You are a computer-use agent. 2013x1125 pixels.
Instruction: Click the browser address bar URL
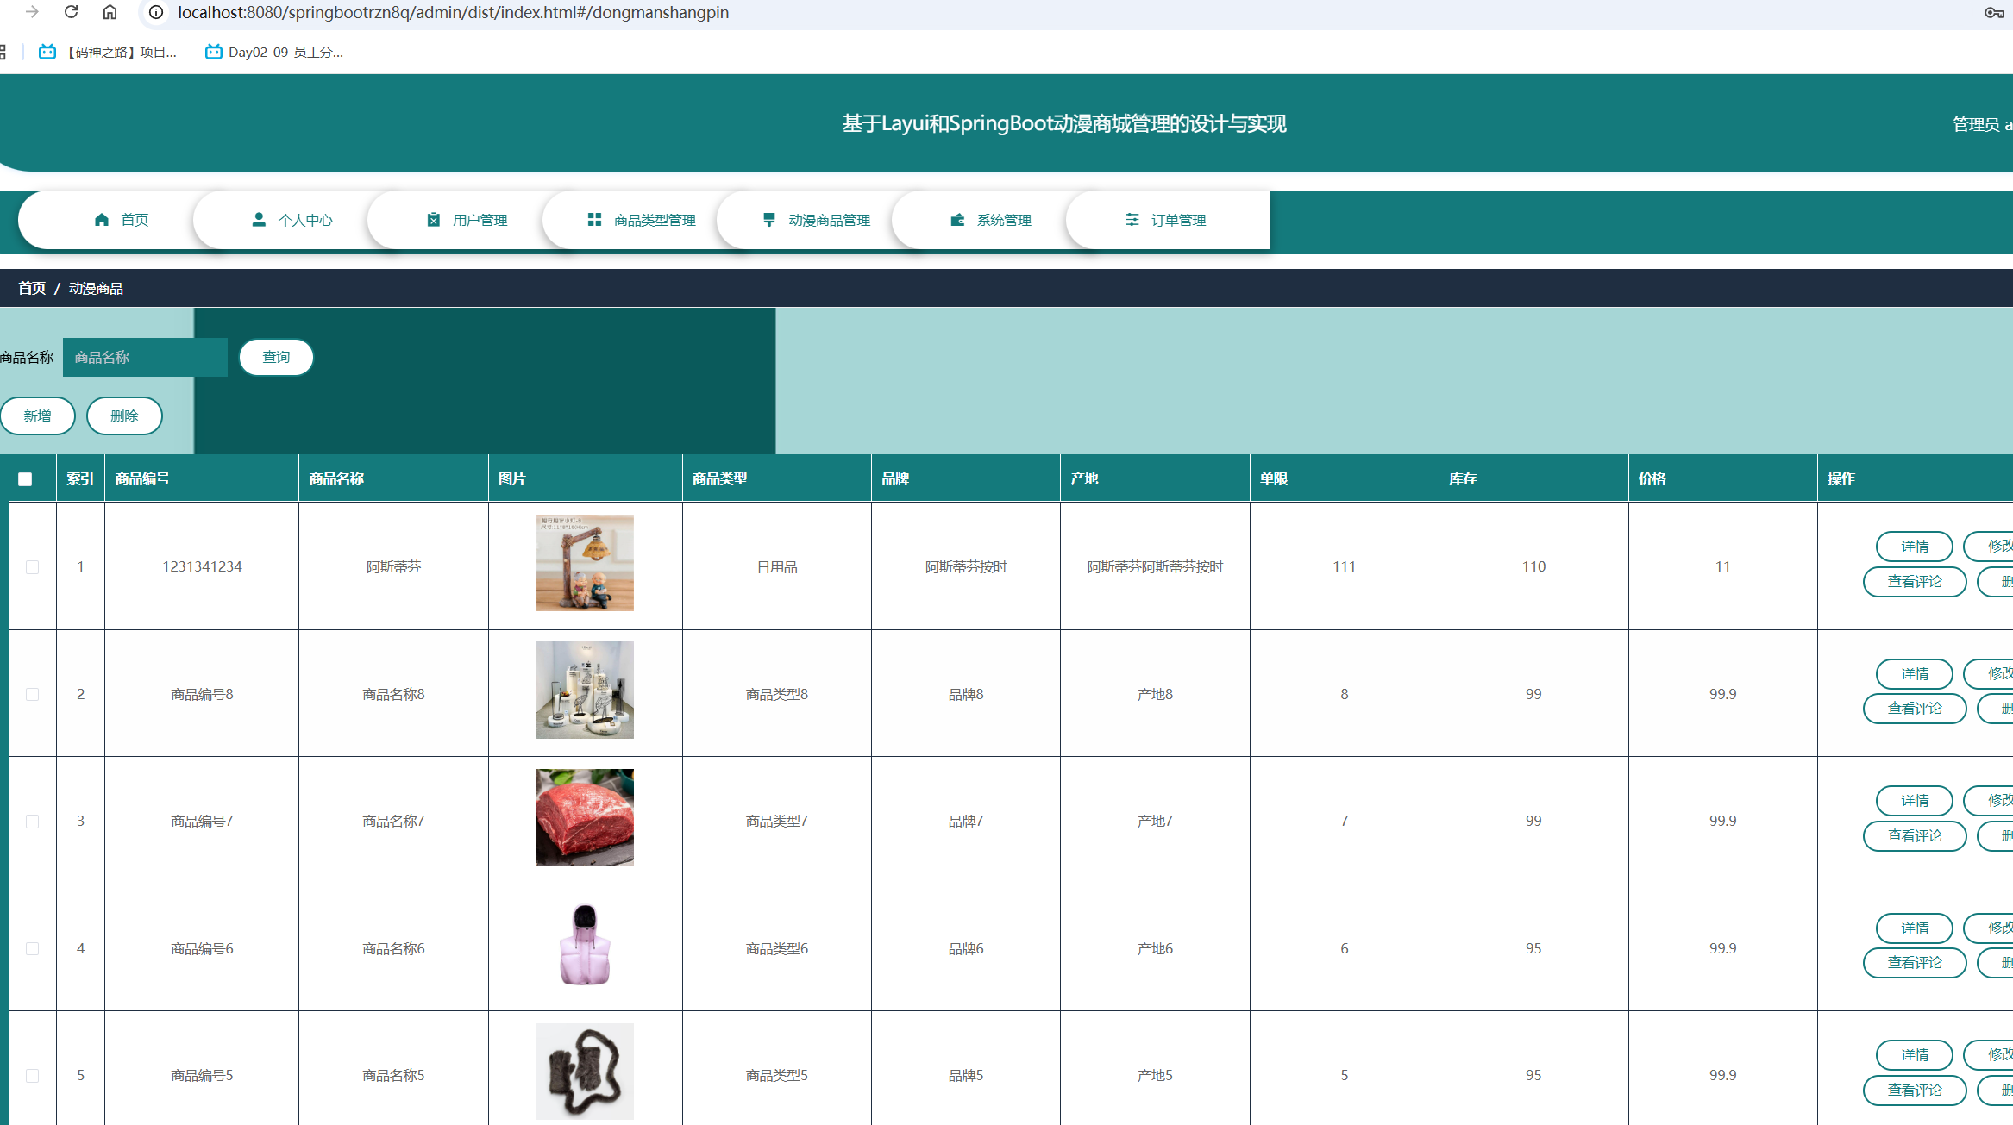click(453, 12)
